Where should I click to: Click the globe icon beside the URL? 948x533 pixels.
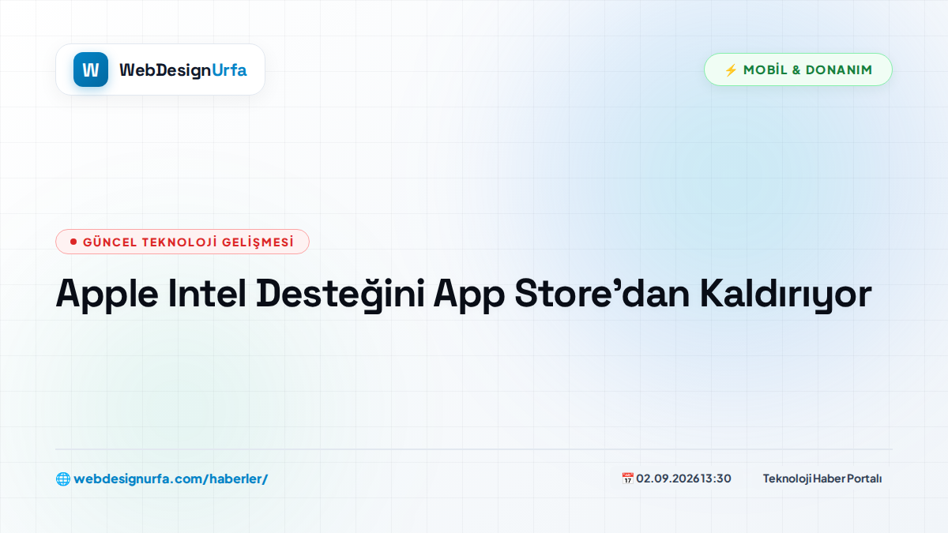point(62,479)
